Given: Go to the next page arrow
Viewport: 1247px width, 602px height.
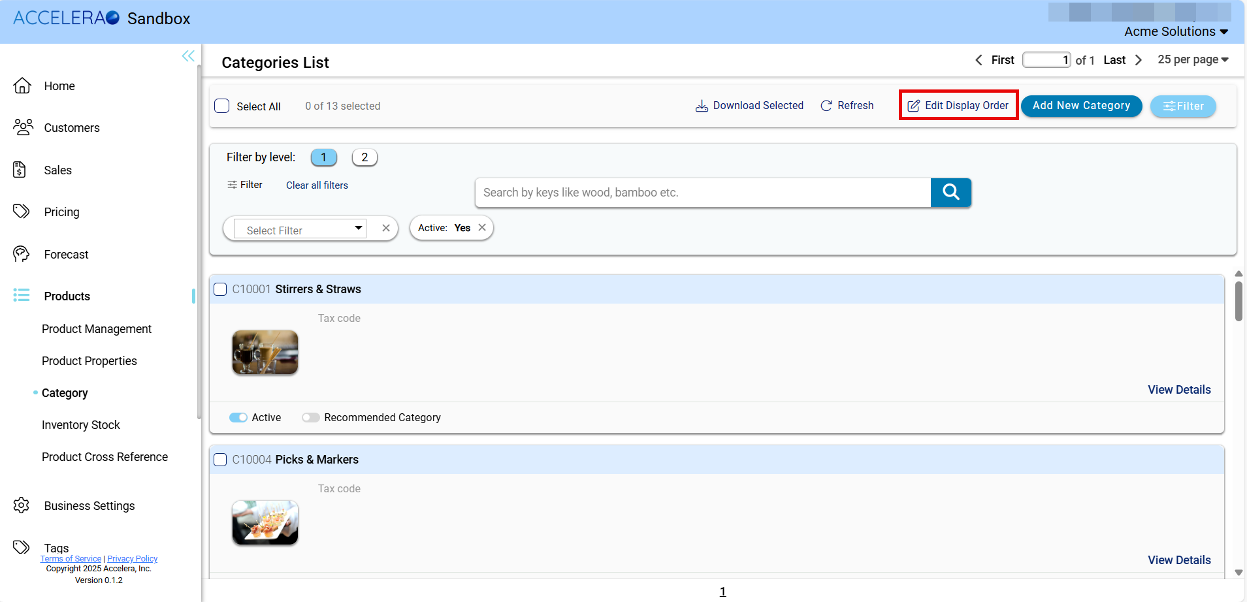Looking at the screenshot, I should [1139, 60].
